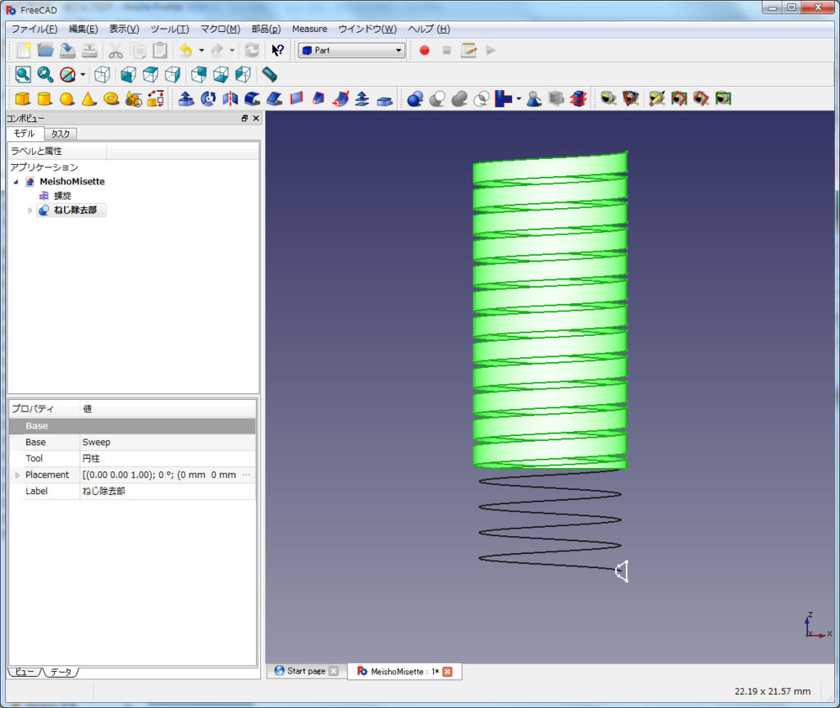This screenshot has width=840, height=708.
Task: Create a cone primitive
Action: point(89,98)
